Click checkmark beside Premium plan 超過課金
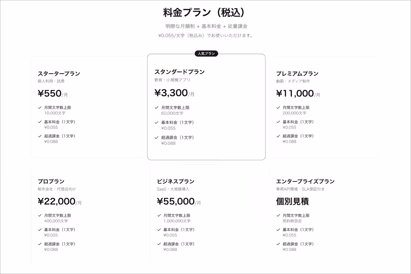The image size is (411, 274). [x=278, y=136]
